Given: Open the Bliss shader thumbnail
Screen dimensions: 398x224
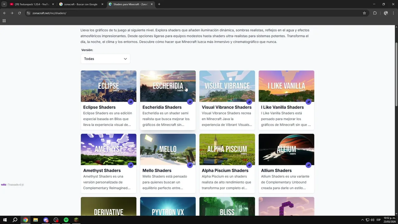Looking at the screenshot, I should 227,206.
